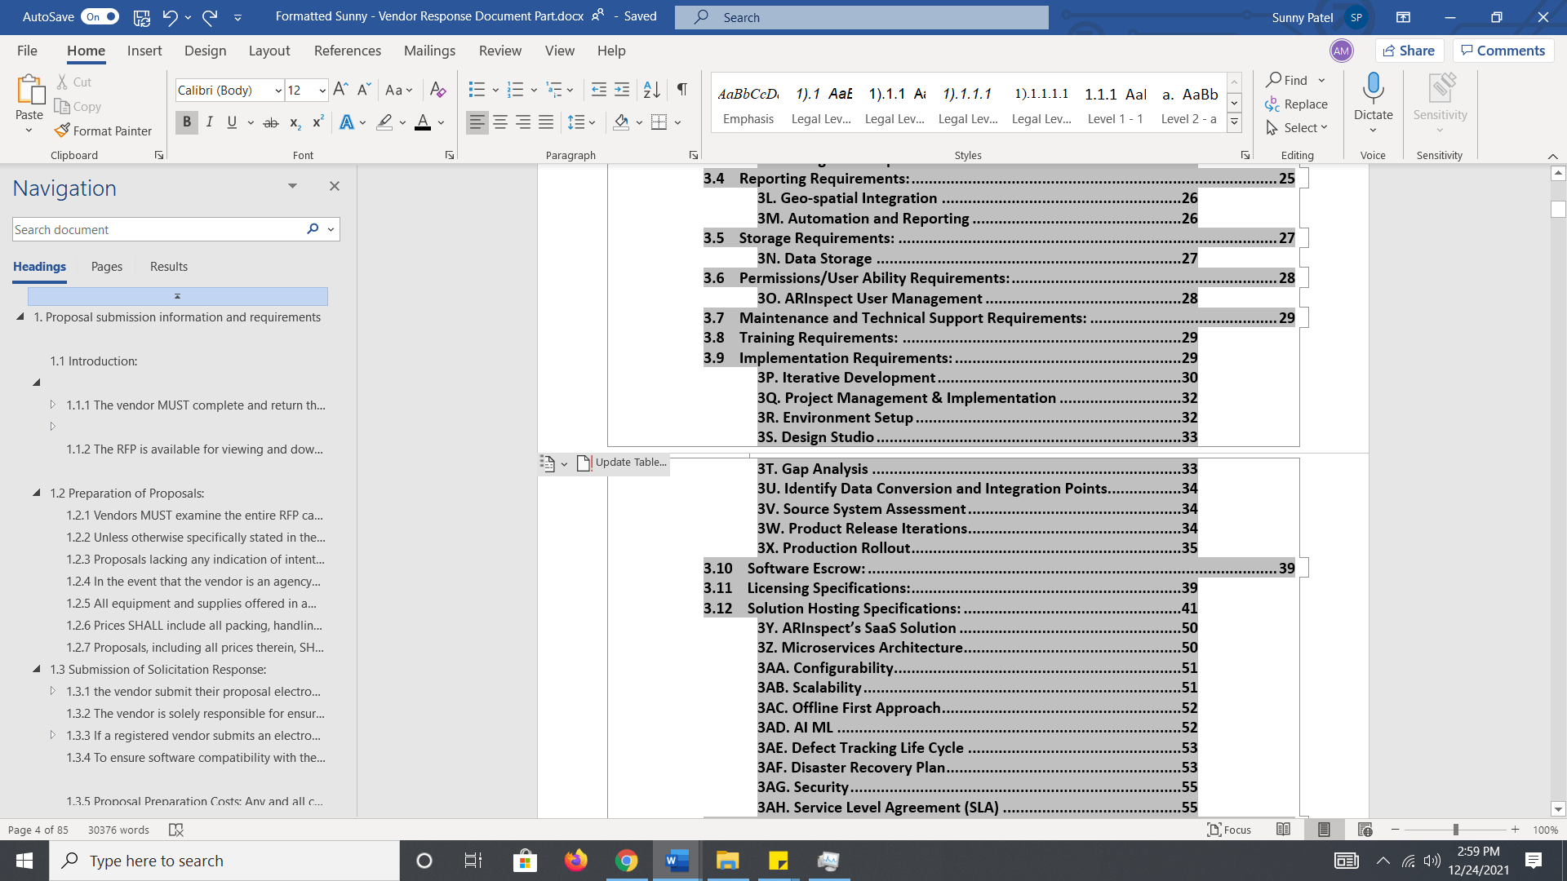Switch to the Insert ribbon tab

pyautogui.click(x=144, y=51)
